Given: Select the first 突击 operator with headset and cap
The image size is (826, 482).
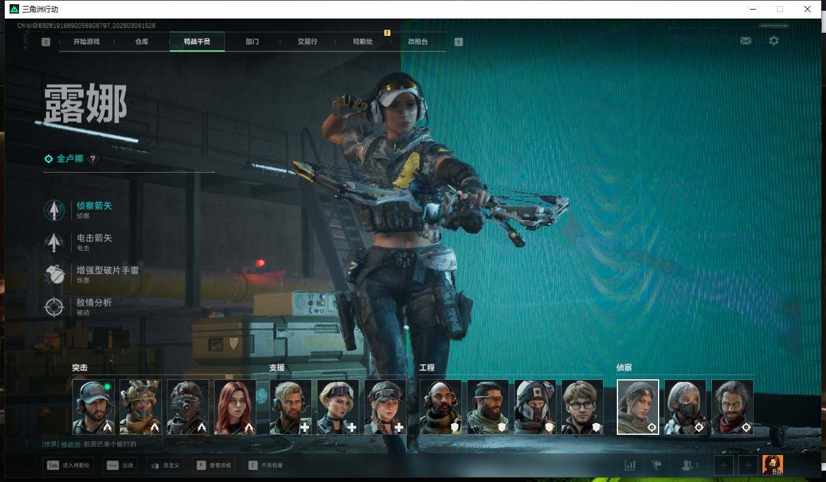Looking at the screenshot, I should point(93,407).
